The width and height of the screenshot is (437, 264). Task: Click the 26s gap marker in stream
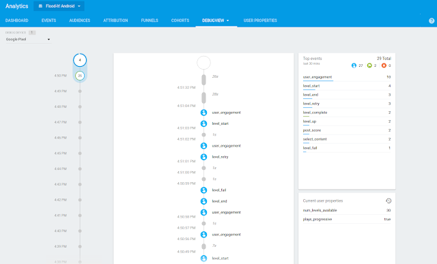(203, 80)
